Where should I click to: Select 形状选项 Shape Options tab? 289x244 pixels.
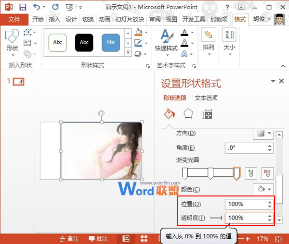(x=175, y=98)
